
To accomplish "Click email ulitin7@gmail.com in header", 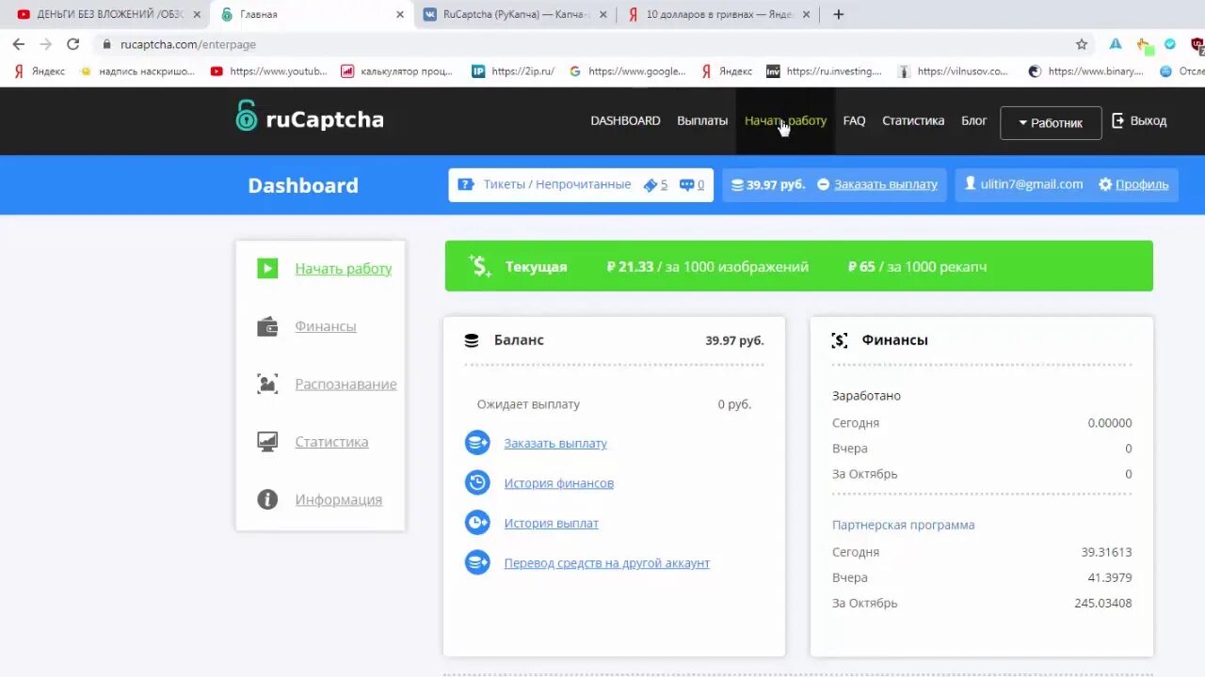I will pos(1032,184).
